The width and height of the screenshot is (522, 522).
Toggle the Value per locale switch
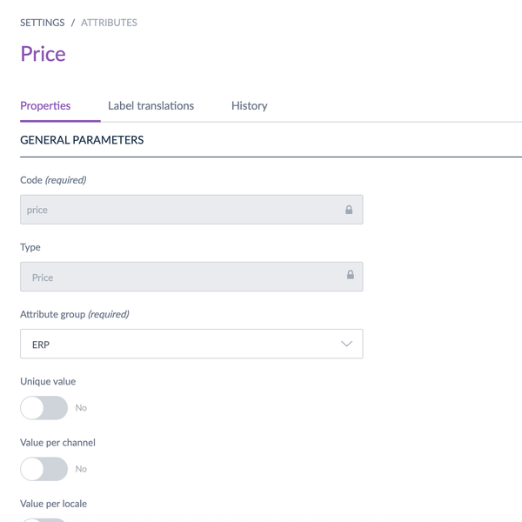pos(43,519)
